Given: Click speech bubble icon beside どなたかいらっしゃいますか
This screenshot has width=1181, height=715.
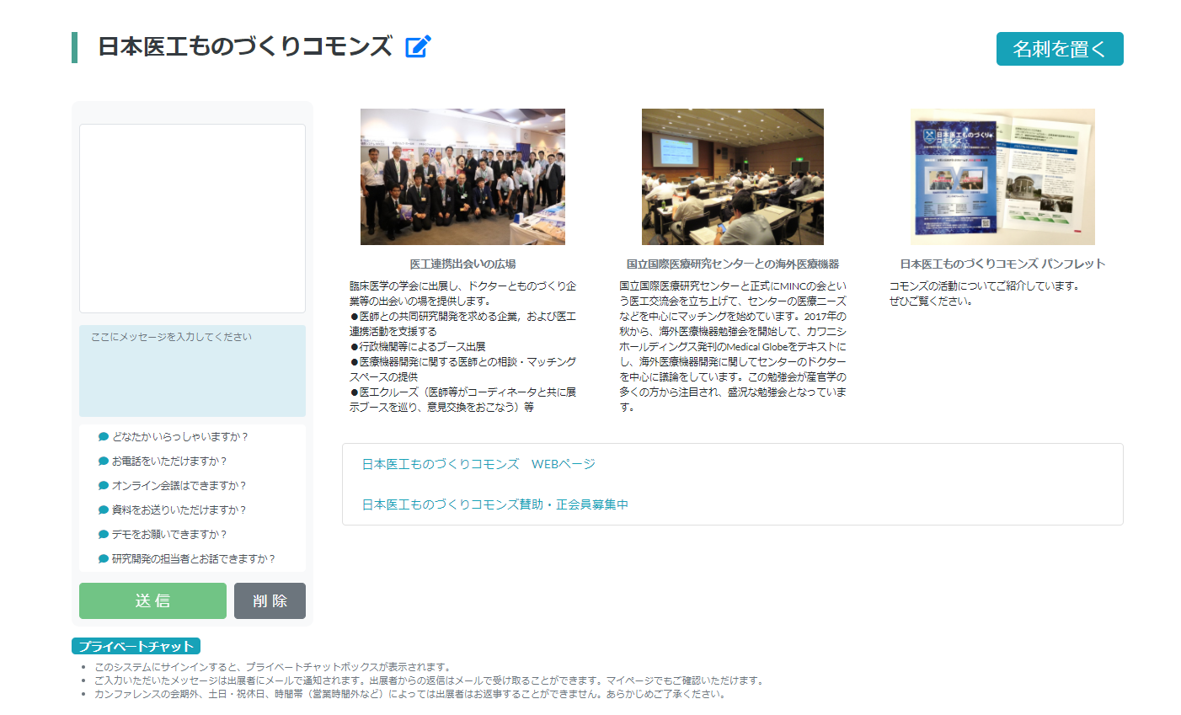Looking at the screenshot, I should tap(104, 437).
